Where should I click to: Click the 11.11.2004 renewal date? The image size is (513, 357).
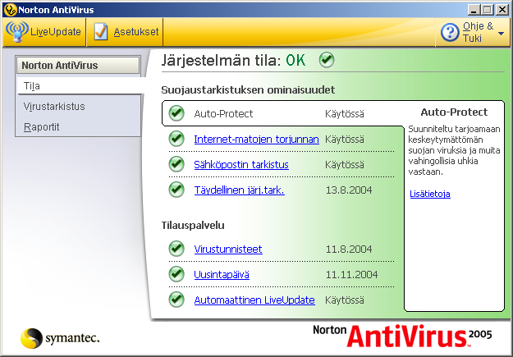[351, 275]
